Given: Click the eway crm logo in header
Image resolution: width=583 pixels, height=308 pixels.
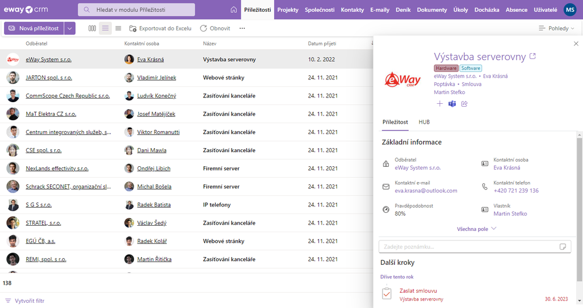Looking at the screenshot, I should click(x=26, y=10).
